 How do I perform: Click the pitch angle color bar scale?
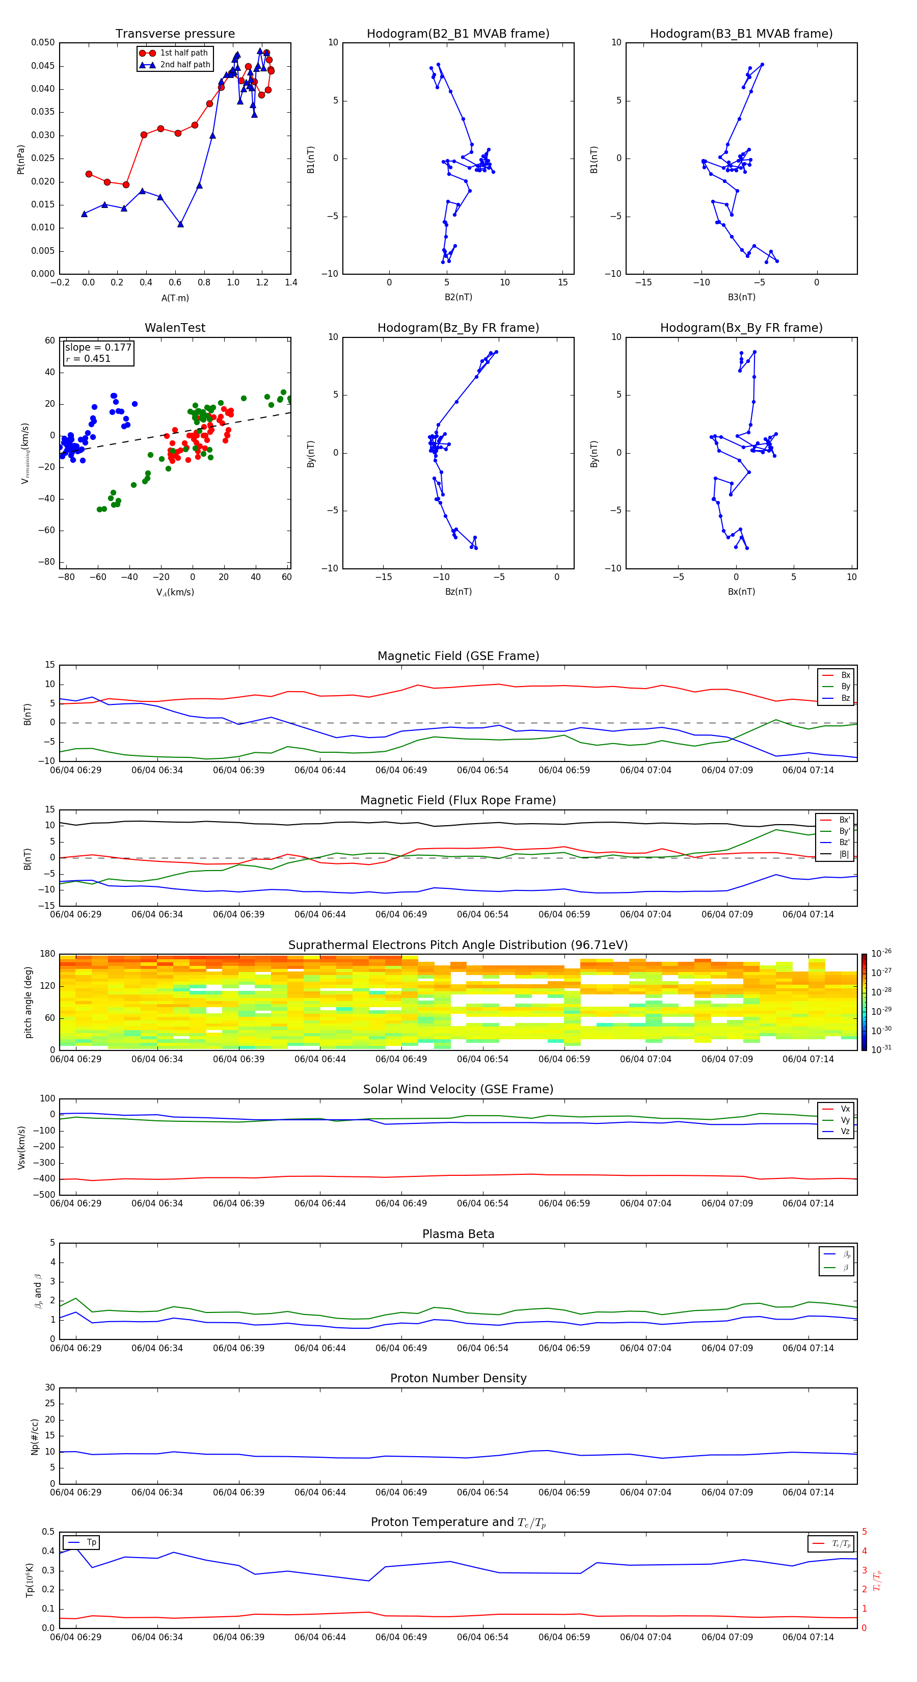click(864, 1002)
